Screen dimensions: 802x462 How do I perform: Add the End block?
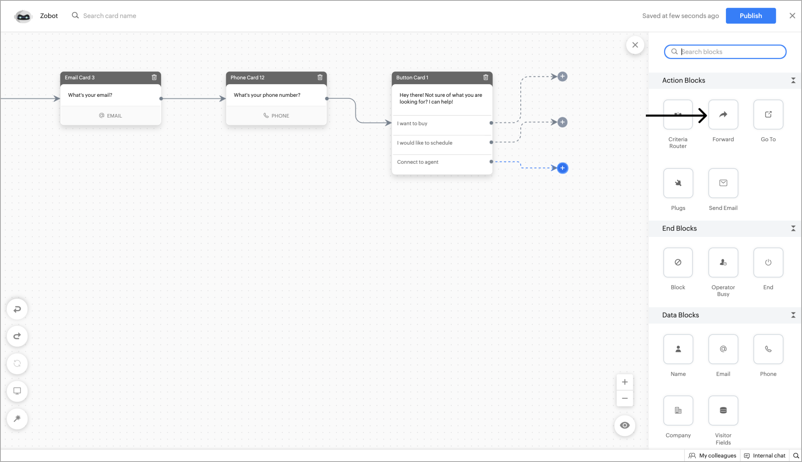[x=768, y=263]
